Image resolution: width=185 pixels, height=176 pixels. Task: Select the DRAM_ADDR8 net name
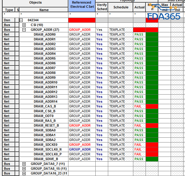[45, 73]
